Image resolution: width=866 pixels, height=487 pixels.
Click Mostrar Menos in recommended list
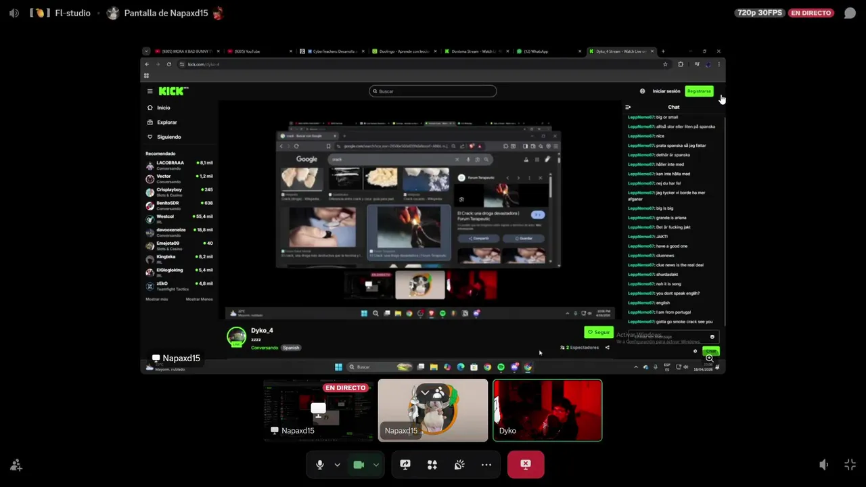(200, 299)
